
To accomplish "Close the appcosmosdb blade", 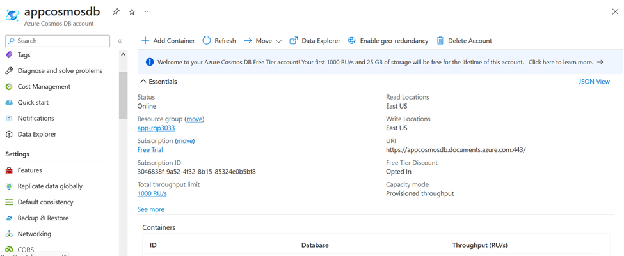I will tap(615, 12).
